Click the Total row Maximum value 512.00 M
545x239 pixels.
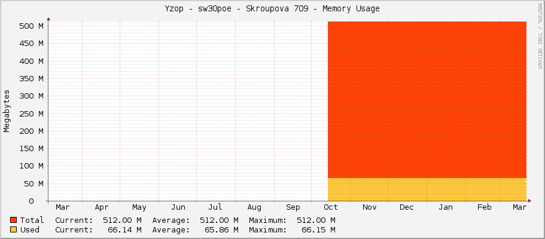coord(316,220)
